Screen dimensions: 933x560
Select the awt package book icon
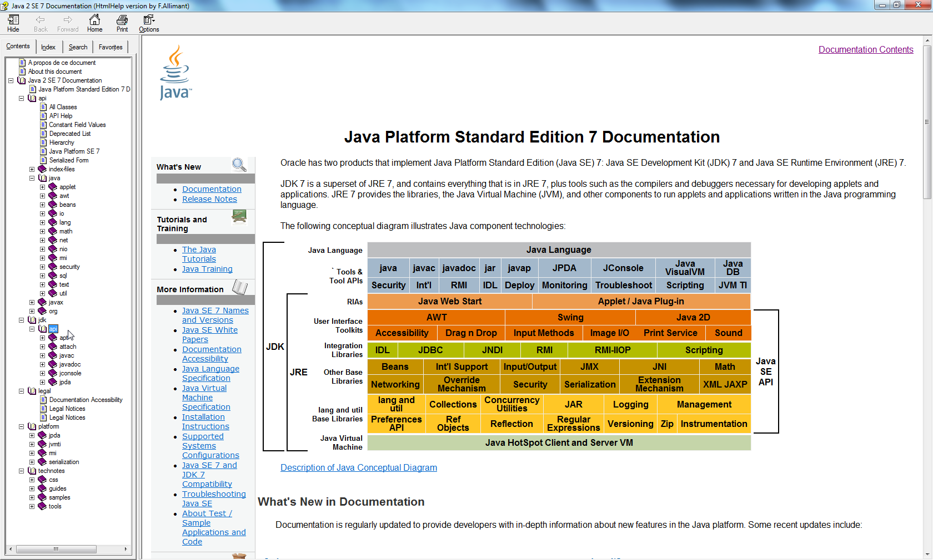(x=53, y=196)
